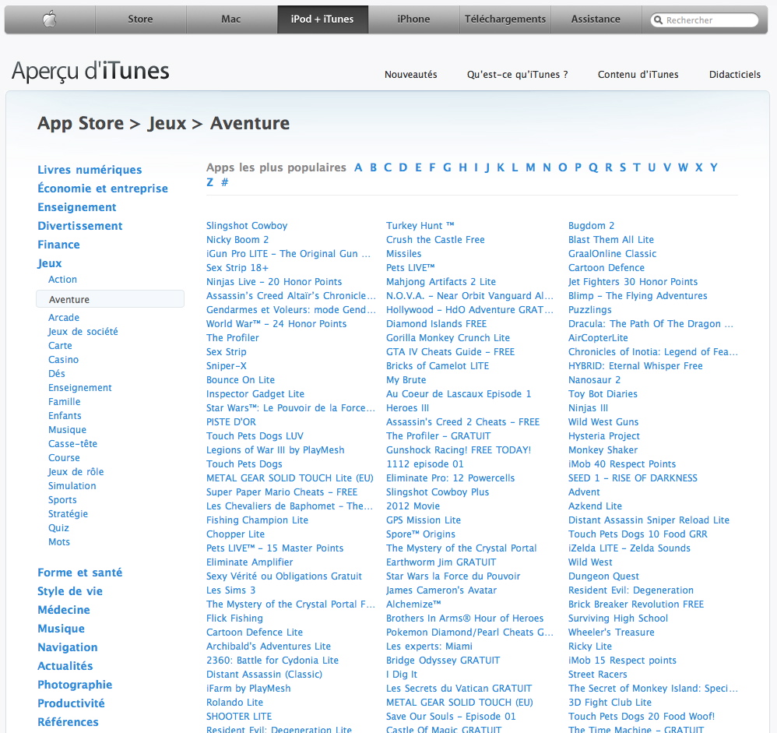The height and width of the screenshot is (733, 777).
Task: Click the Apple logo home icon
Action: pos(50,19)
